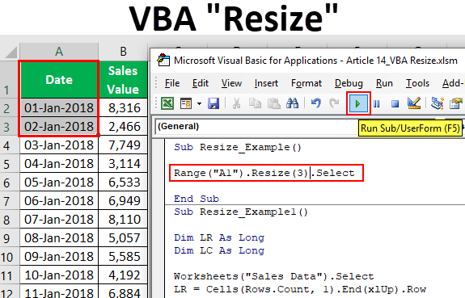Open Find with the binoculars icon
465x298 pixels.
(293, 103)
